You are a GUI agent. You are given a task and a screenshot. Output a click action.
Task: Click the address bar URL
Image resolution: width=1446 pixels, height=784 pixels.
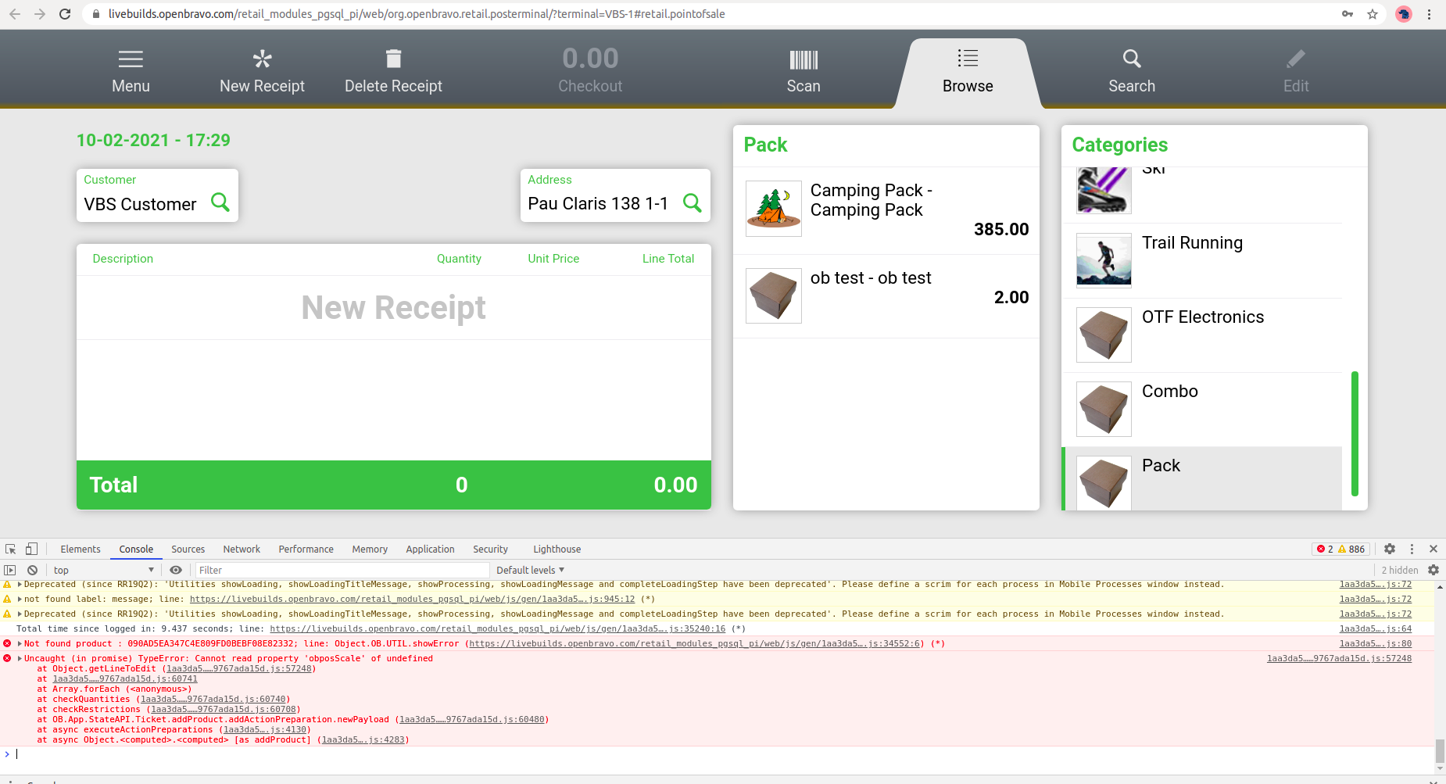(x=417, y=14)
